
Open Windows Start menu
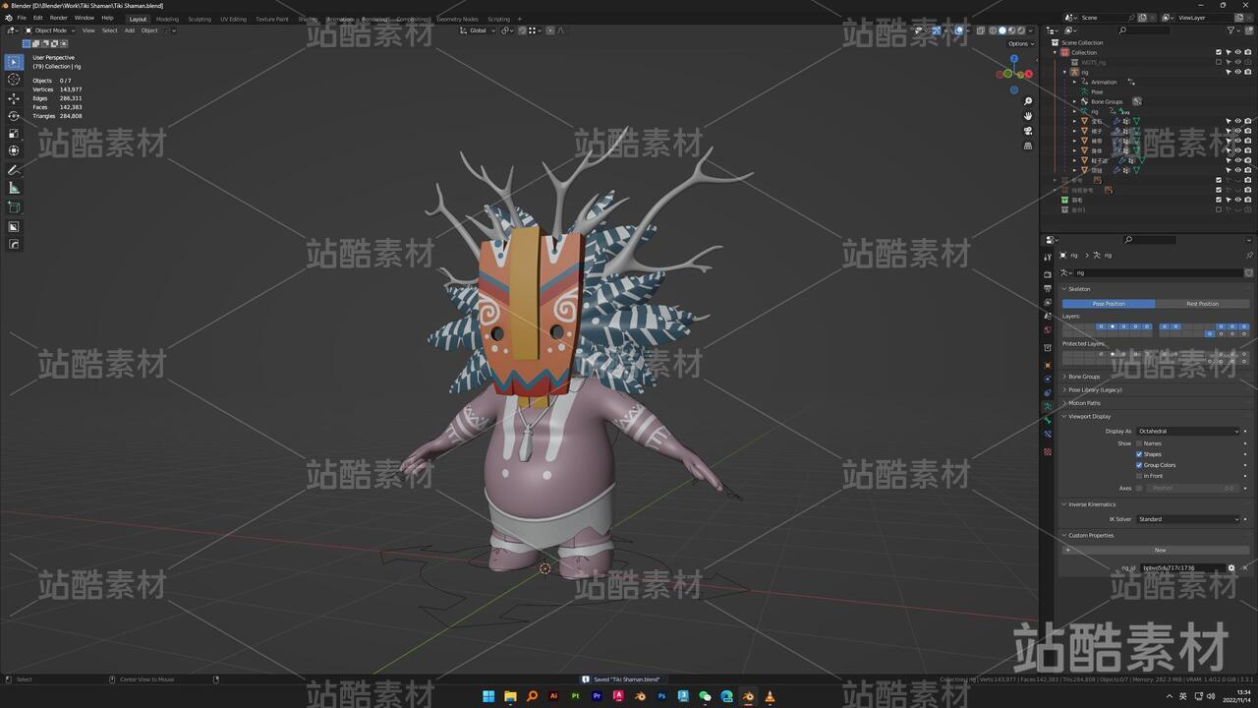[488, 696]
